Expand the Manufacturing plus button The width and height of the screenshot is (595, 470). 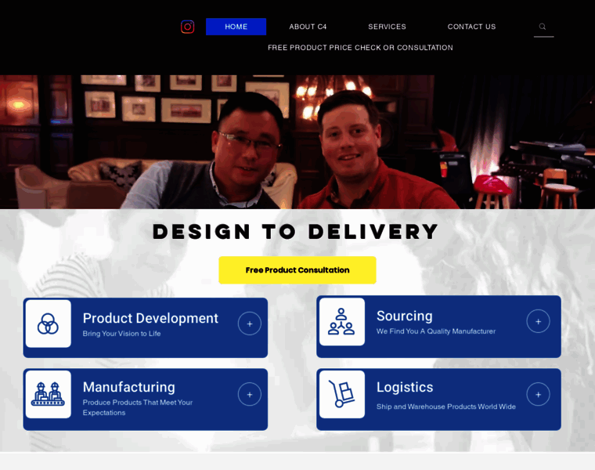click(x=249, y=395)
